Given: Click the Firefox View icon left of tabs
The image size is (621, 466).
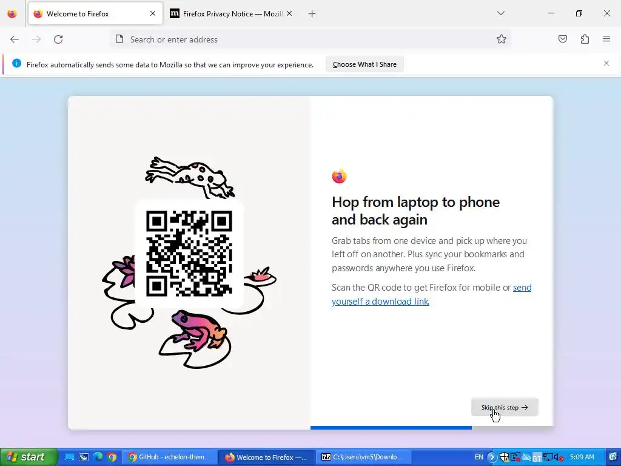Looking at the screenshot, I should coord(12,14).
